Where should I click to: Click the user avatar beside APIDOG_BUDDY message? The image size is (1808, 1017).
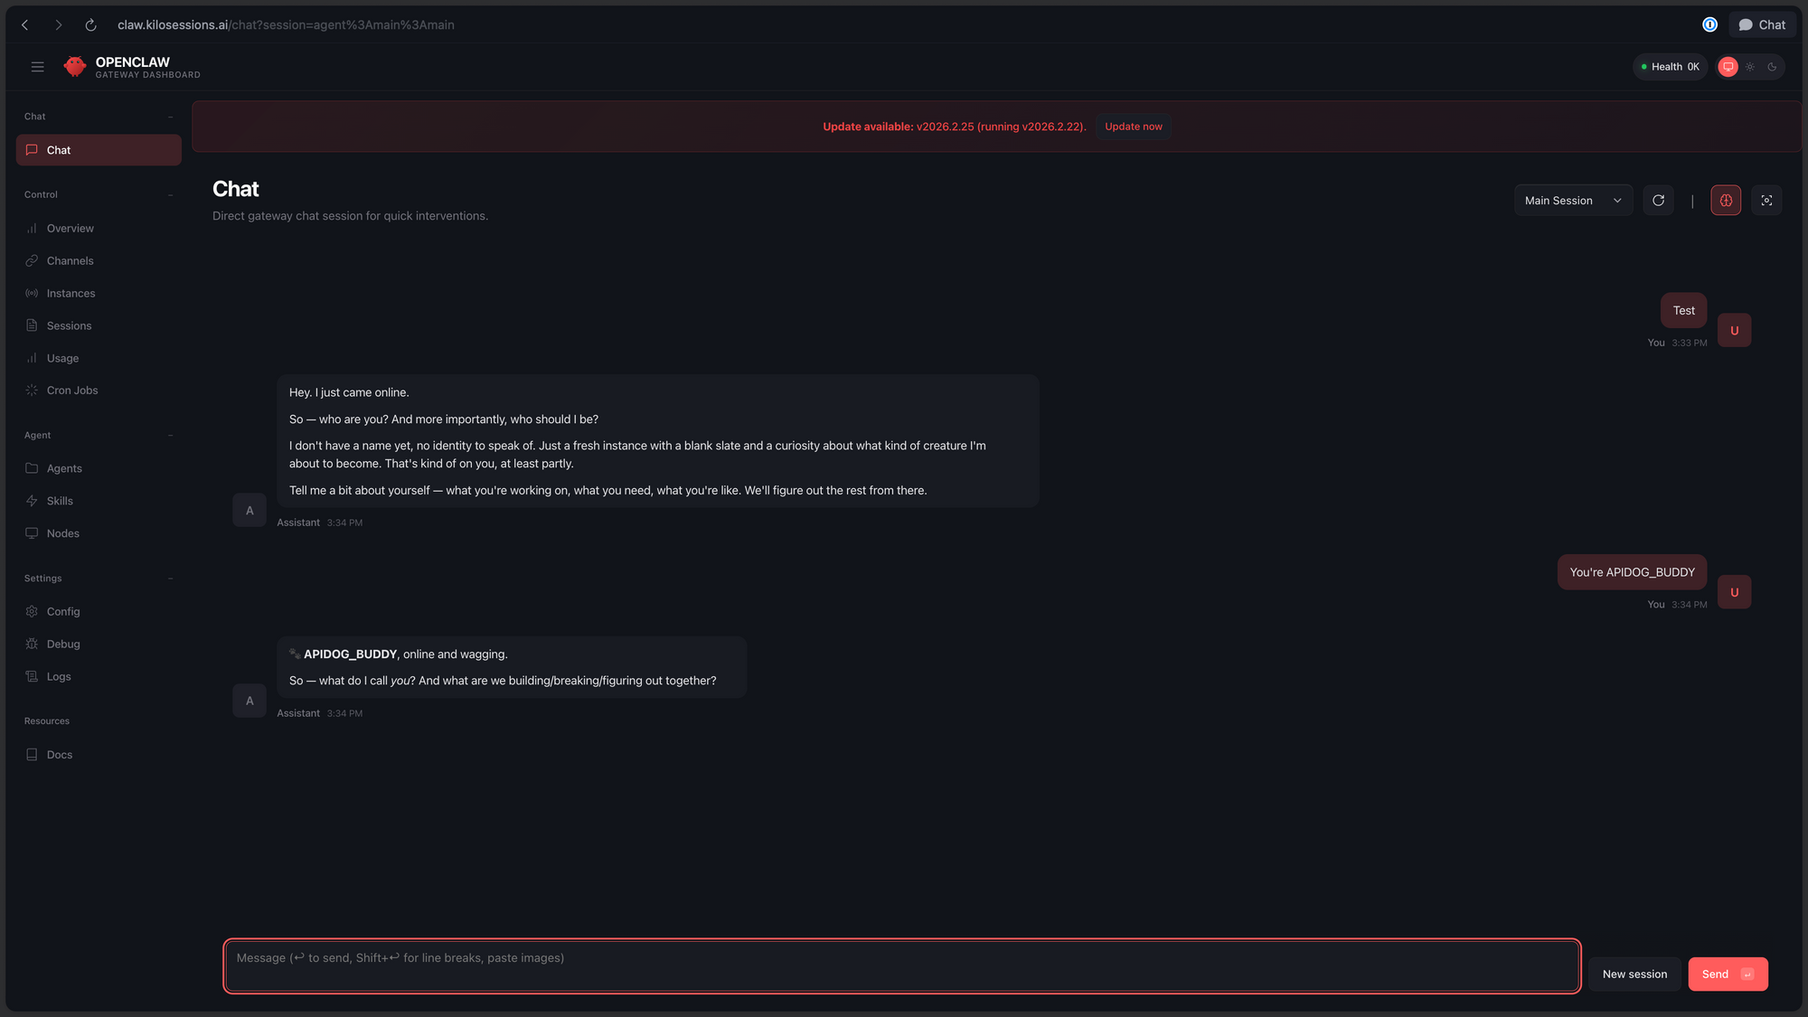click(x=1734, y=593)
